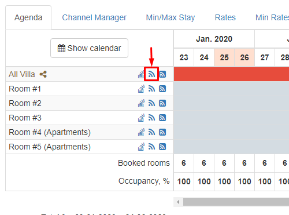Select the Agenda tab

pos(28,17)
